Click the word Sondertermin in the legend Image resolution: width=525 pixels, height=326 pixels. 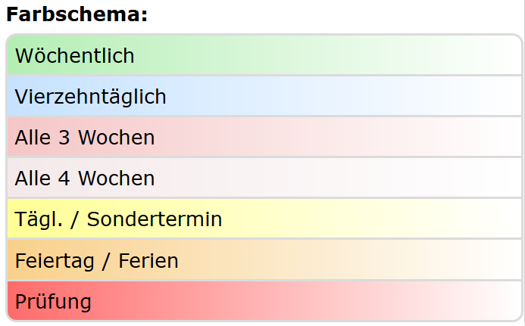point(154,219)
